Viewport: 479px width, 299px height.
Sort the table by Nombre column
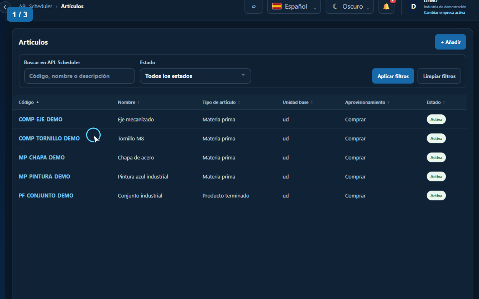128,102
